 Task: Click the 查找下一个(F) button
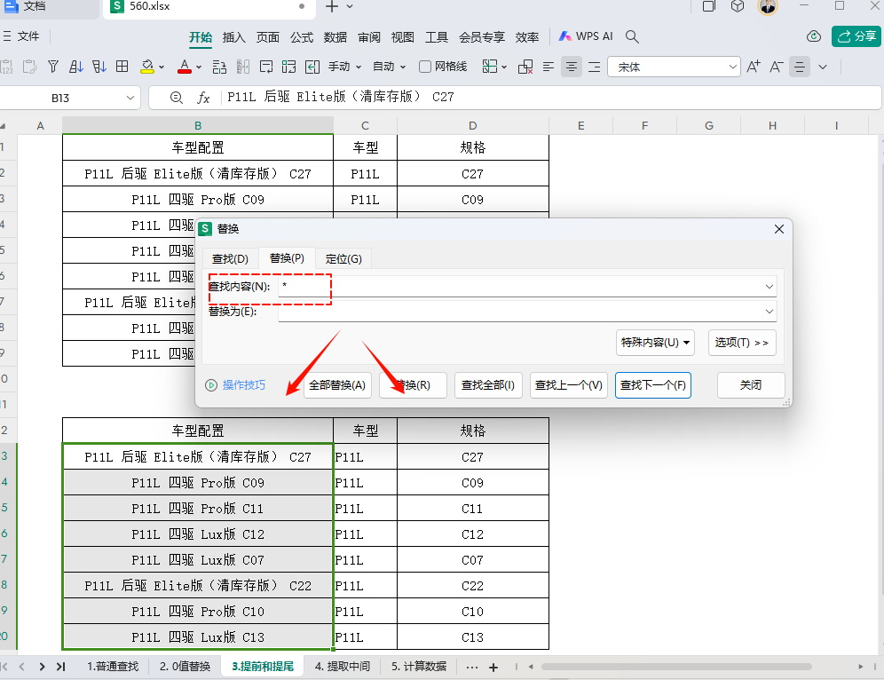click(x=653, y=385)
